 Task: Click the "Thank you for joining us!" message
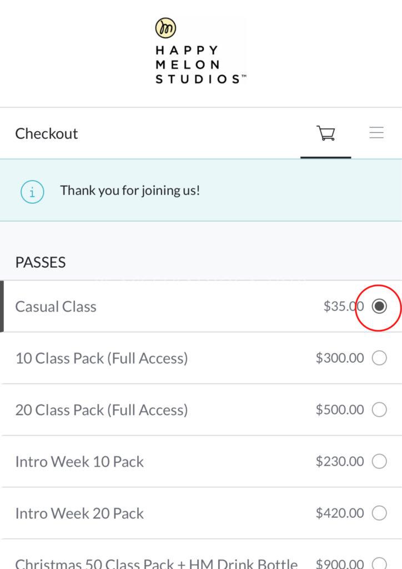130,191
